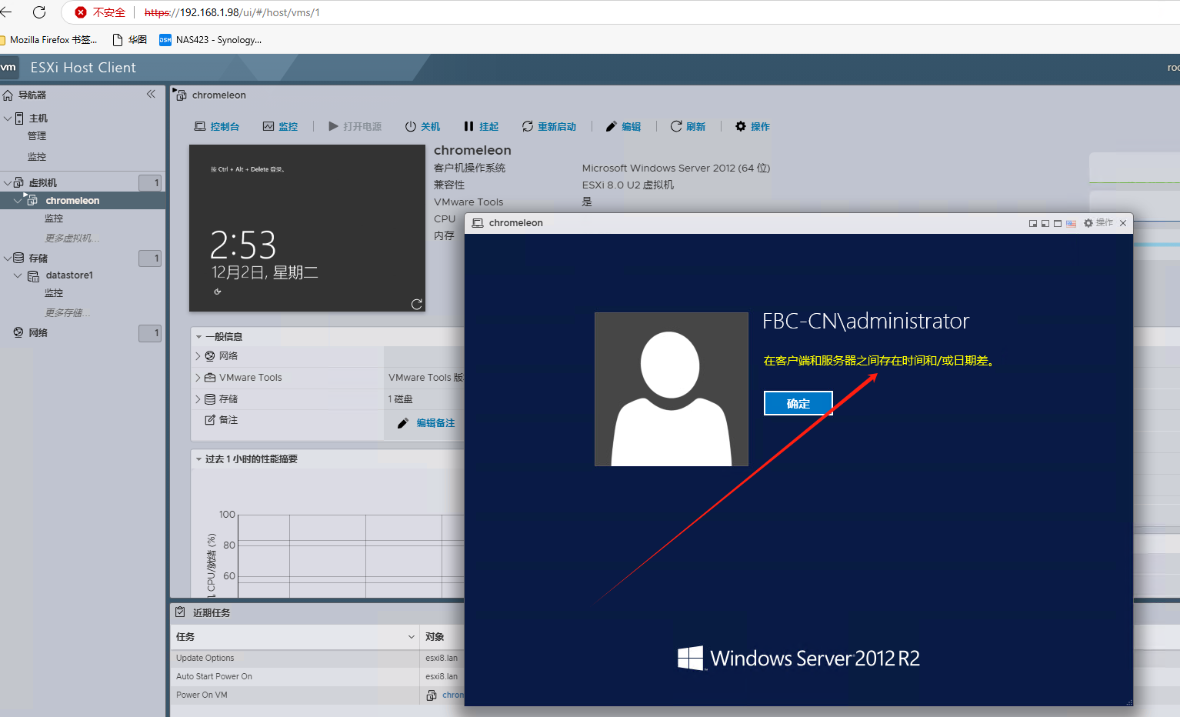This screenshot has height=717, width=1180.
Task: Click 更多虚拟机 in navigator
Action: pos(72,238)
